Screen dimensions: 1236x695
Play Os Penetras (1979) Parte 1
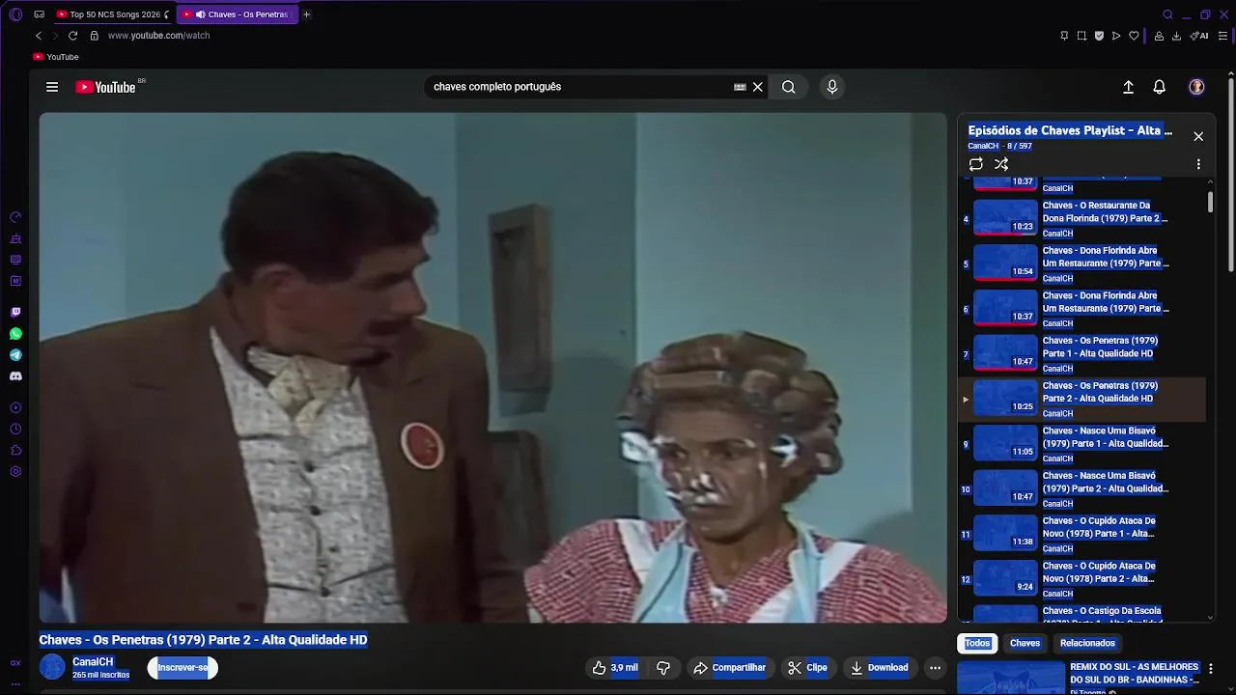[x=1081, y=353]
